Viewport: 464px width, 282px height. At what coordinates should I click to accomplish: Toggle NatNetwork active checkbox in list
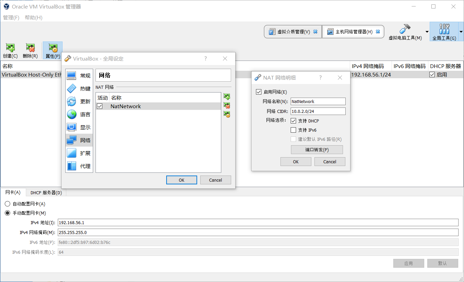(100, 106)
